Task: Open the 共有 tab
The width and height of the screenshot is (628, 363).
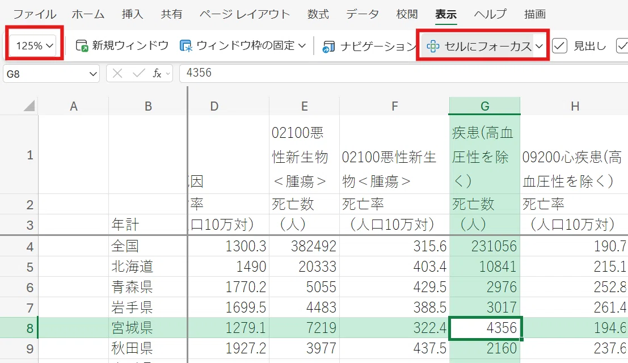Action: point(171,14)
